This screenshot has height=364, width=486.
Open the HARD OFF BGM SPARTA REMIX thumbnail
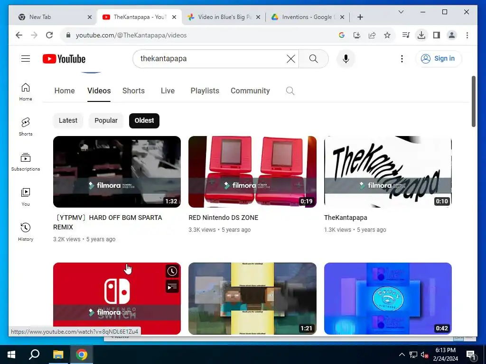(117, 172)
